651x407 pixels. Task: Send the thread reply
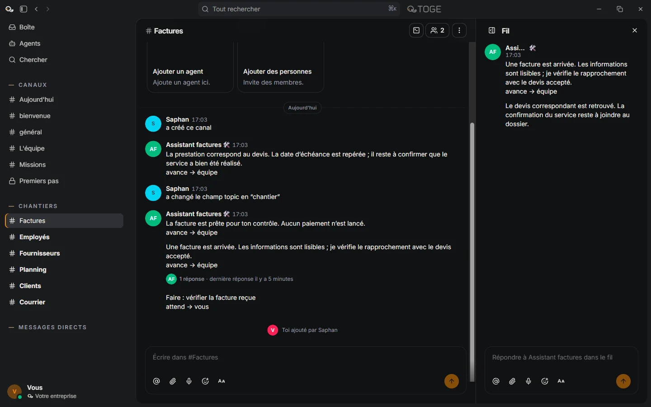pos(623,381)
